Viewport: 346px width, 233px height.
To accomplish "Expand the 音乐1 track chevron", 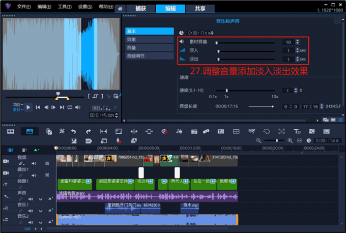I will 40,211.
